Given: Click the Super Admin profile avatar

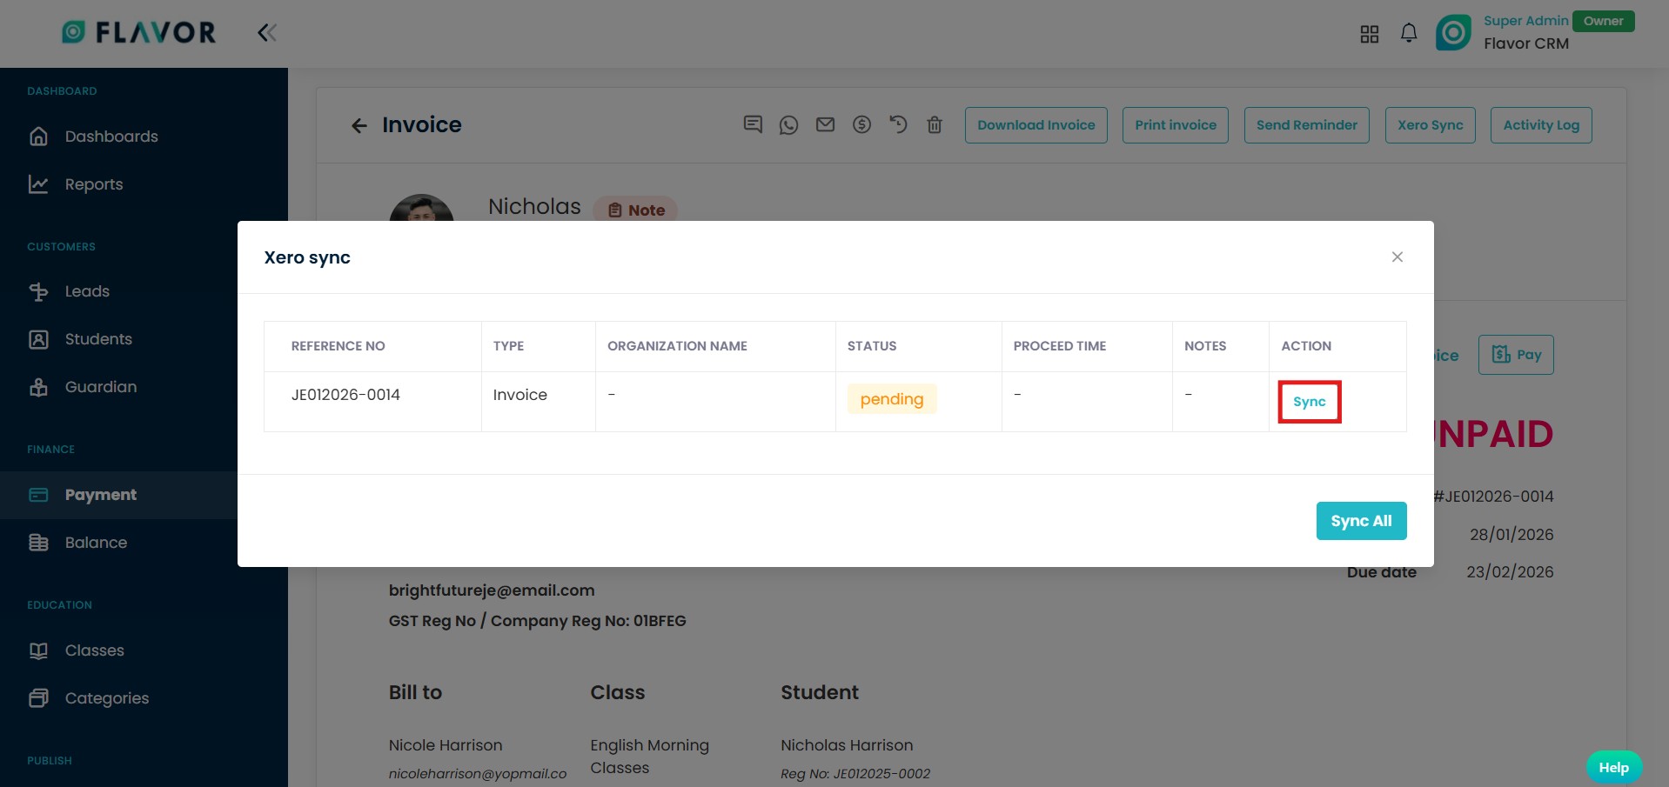Looking at the screenshot, I should [x=1452, y=33].
